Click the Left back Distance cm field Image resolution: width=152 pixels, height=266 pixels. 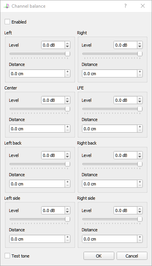(x=37, y=184)
